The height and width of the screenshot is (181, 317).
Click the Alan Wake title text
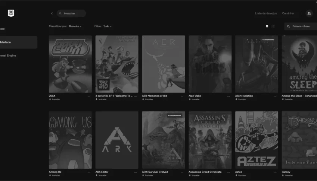(x=195, y=96)
